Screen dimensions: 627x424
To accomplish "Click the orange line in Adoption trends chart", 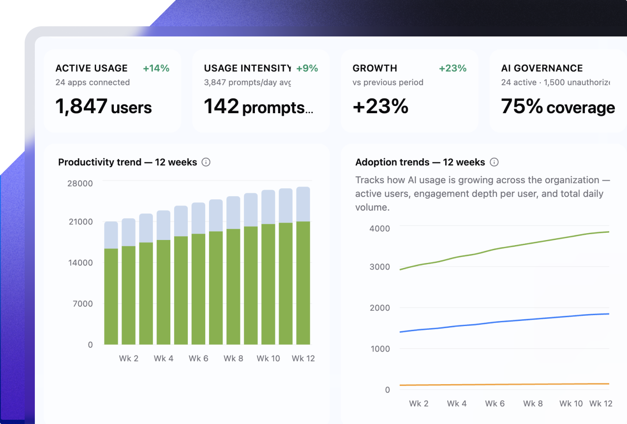I will [x=505, y=385].
